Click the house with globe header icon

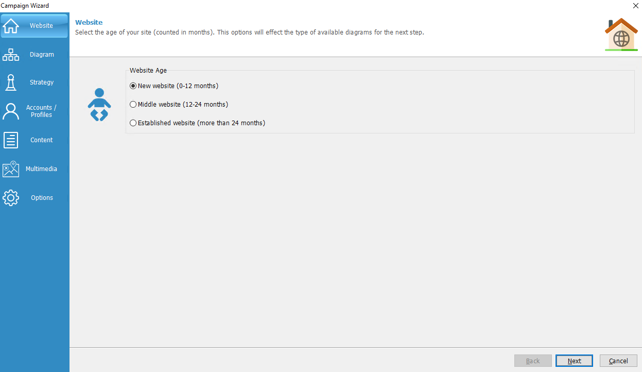621,35
